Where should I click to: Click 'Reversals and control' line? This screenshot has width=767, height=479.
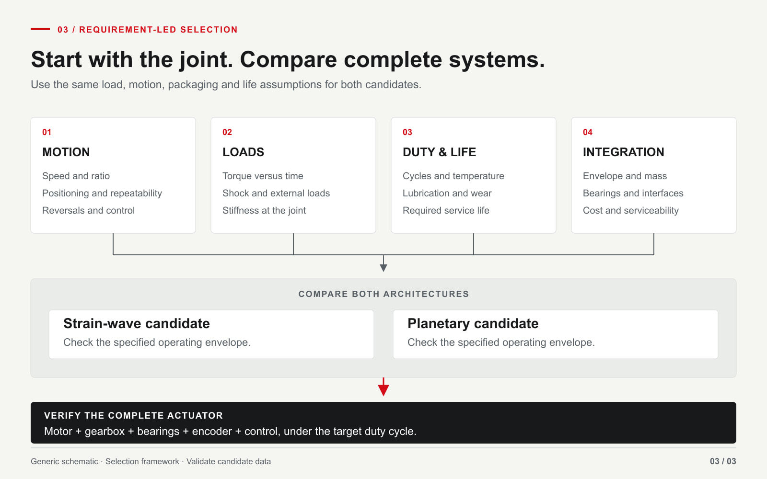[88, 210]
